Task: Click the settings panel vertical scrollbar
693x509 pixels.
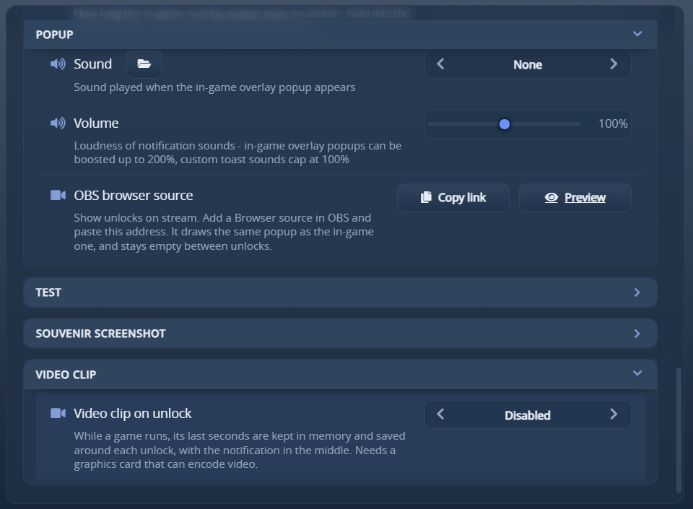Action: point(679,430)
